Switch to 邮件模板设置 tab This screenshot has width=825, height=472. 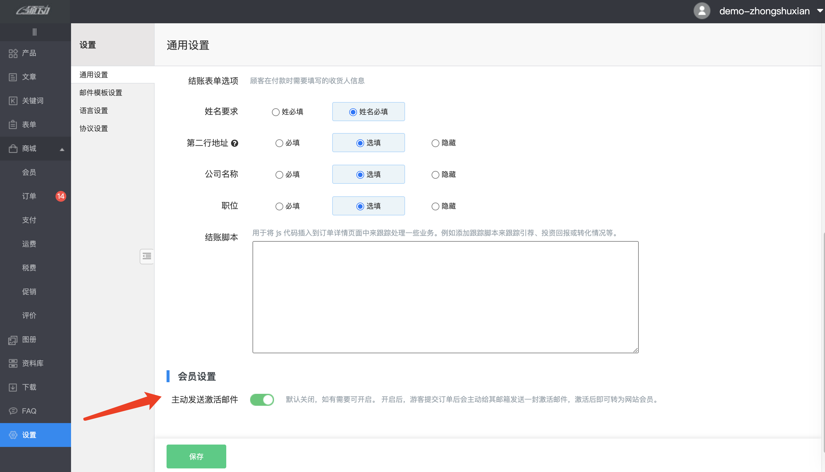pyautogui.click(x=101, y=92)
